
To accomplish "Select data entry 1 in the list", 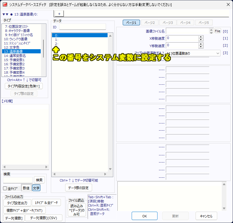I will coord(79,40).
